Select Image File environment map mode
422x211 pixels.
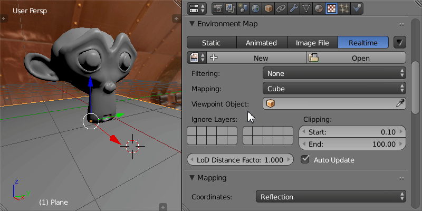312,43
